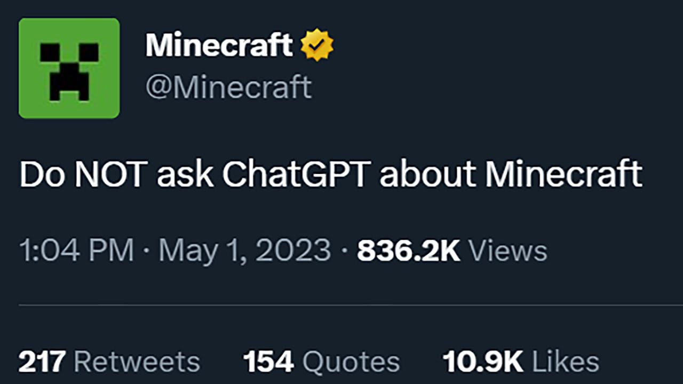Viewport: 683px width, 384px height.
Task: Click the Retweets label text
Action: pos(137,361)
